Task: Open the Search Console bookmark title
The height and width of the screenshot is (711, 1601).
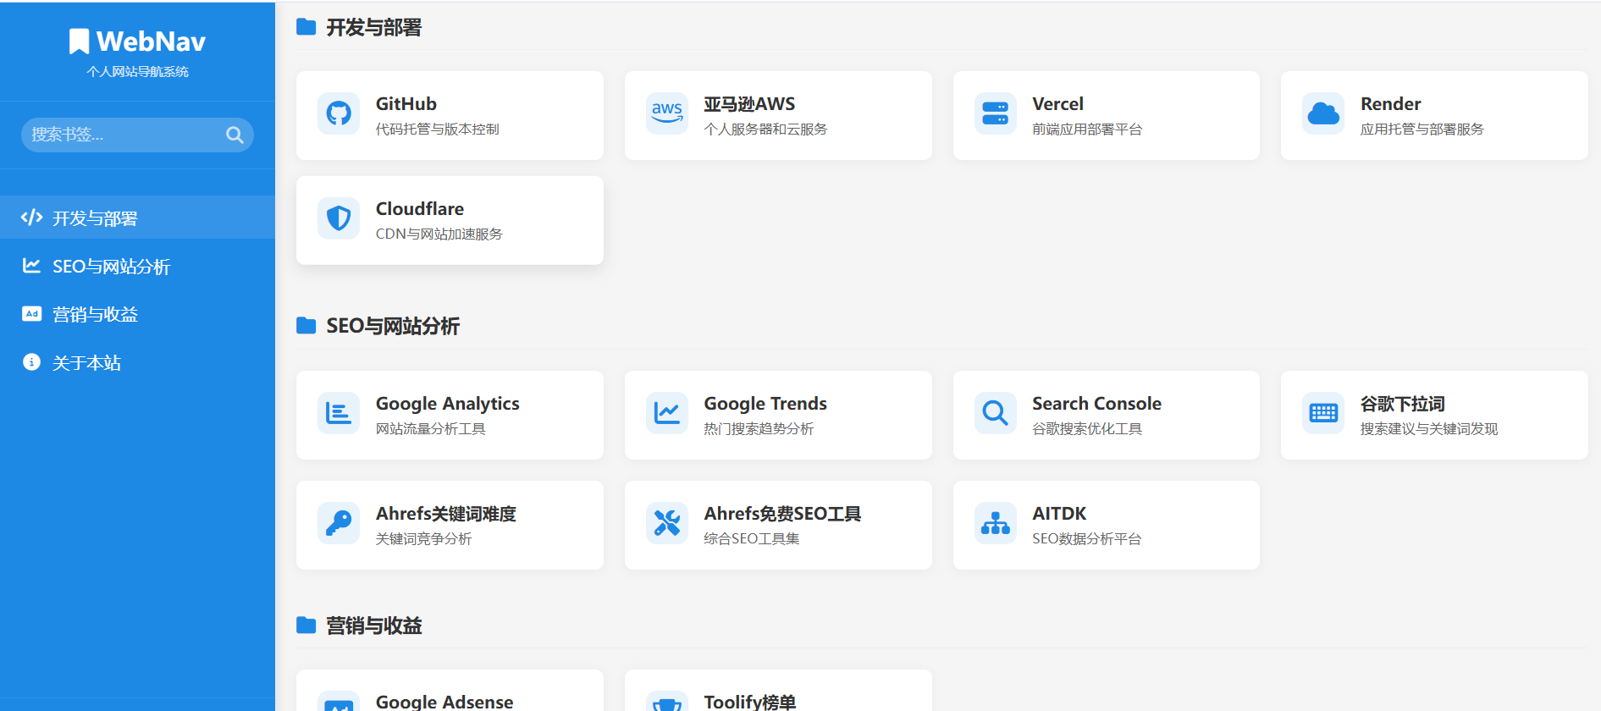Action: [x=1096, y=404]
